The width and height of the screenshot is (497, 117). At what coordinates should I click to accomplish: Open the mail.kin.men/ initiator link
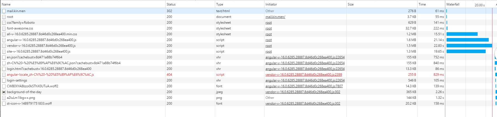coord(275,17)
